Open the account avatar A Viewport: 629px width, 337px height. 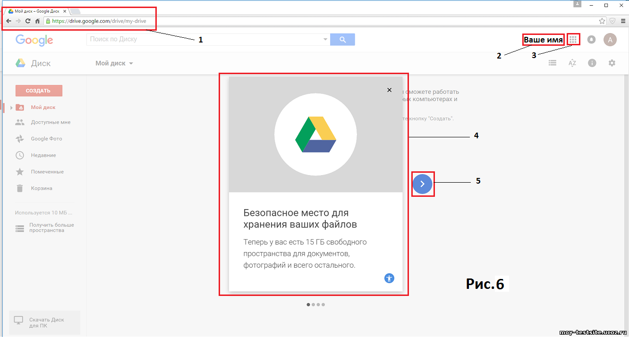pyautogui.click(x=610, y=40)
